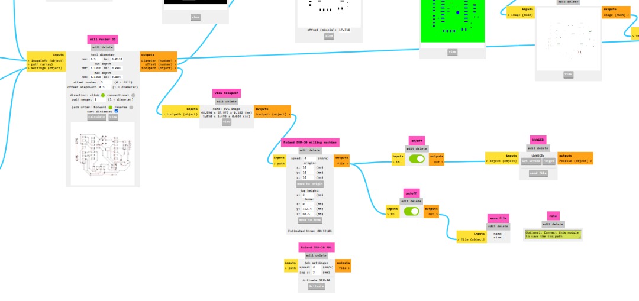Click the cut depth mm input field
This screenshot has height=301, width=639.
pyautogui.click(x=96, y=68)
